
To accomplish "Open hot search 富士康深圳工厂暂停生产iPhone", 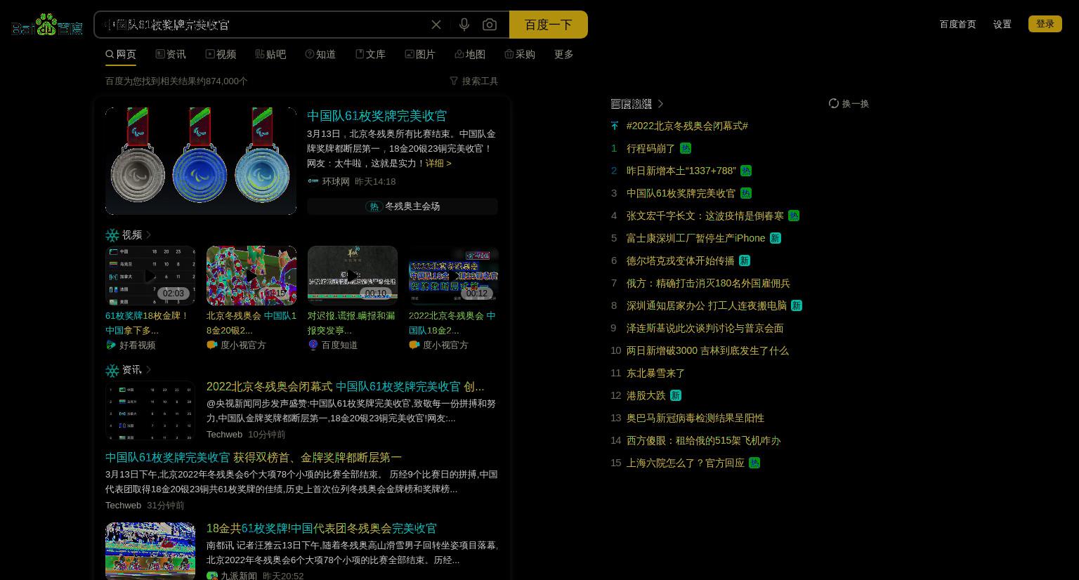I will [695, 238].
